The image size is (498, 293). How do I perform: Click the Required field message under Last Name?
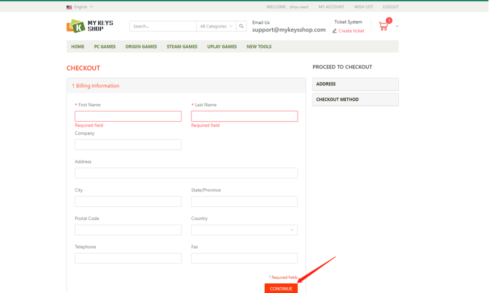[205, 125]
